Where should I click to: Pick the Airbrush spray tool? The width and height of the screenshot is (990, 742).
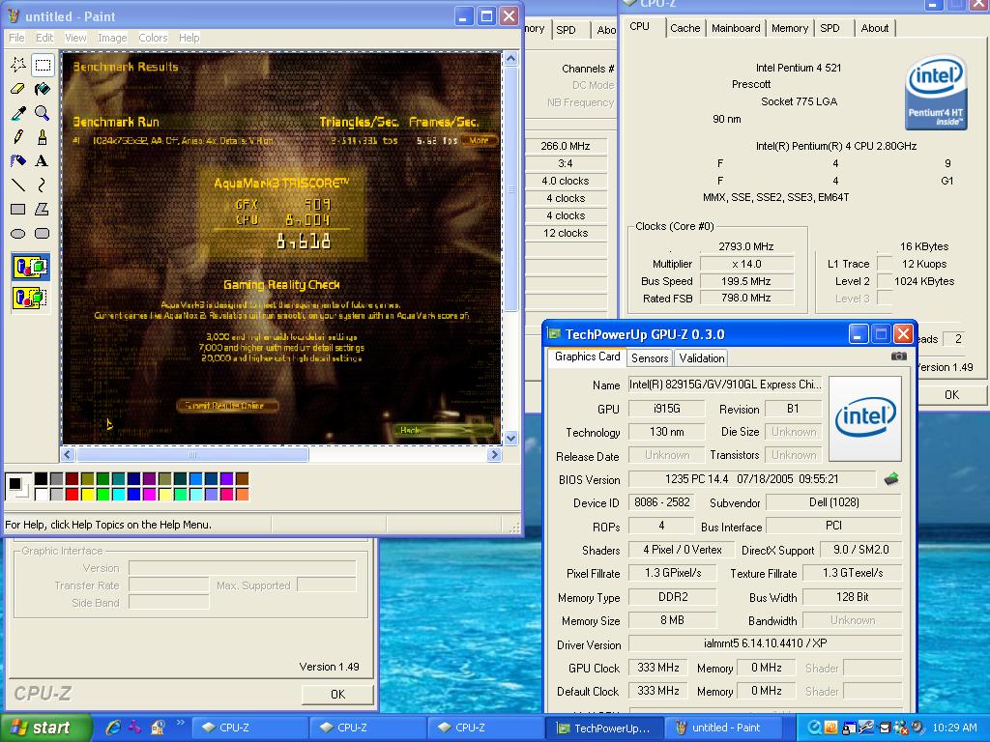[x=18, y=161]
